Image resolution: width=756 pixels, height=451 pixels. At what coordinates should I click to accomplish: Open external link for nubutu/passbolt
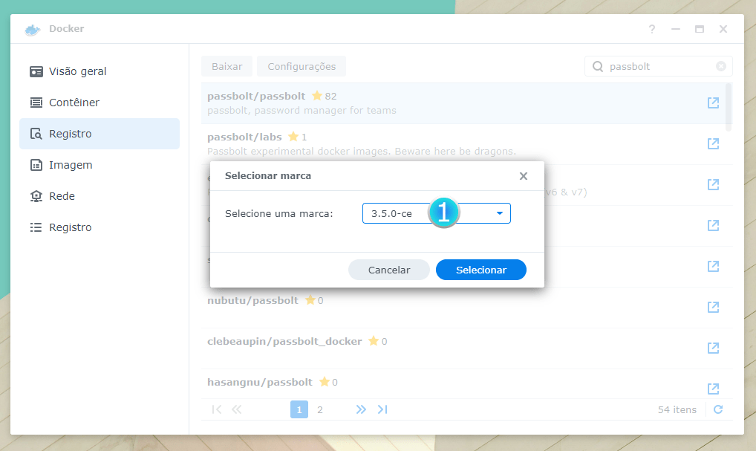point(713,307)
